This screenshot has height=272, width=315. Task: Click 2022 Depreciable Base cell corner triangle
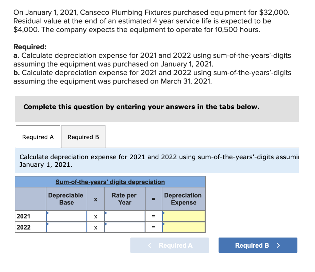tap(48, 223)
